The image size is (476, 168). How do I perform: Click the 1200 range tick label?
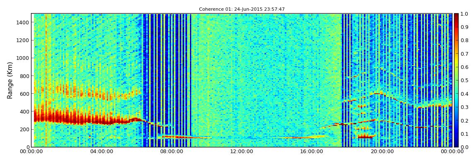click(23, 40)
